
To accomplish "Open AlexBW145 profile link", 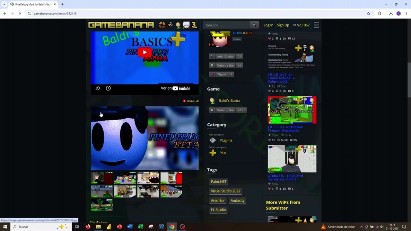I will click(x=242, y=33).
